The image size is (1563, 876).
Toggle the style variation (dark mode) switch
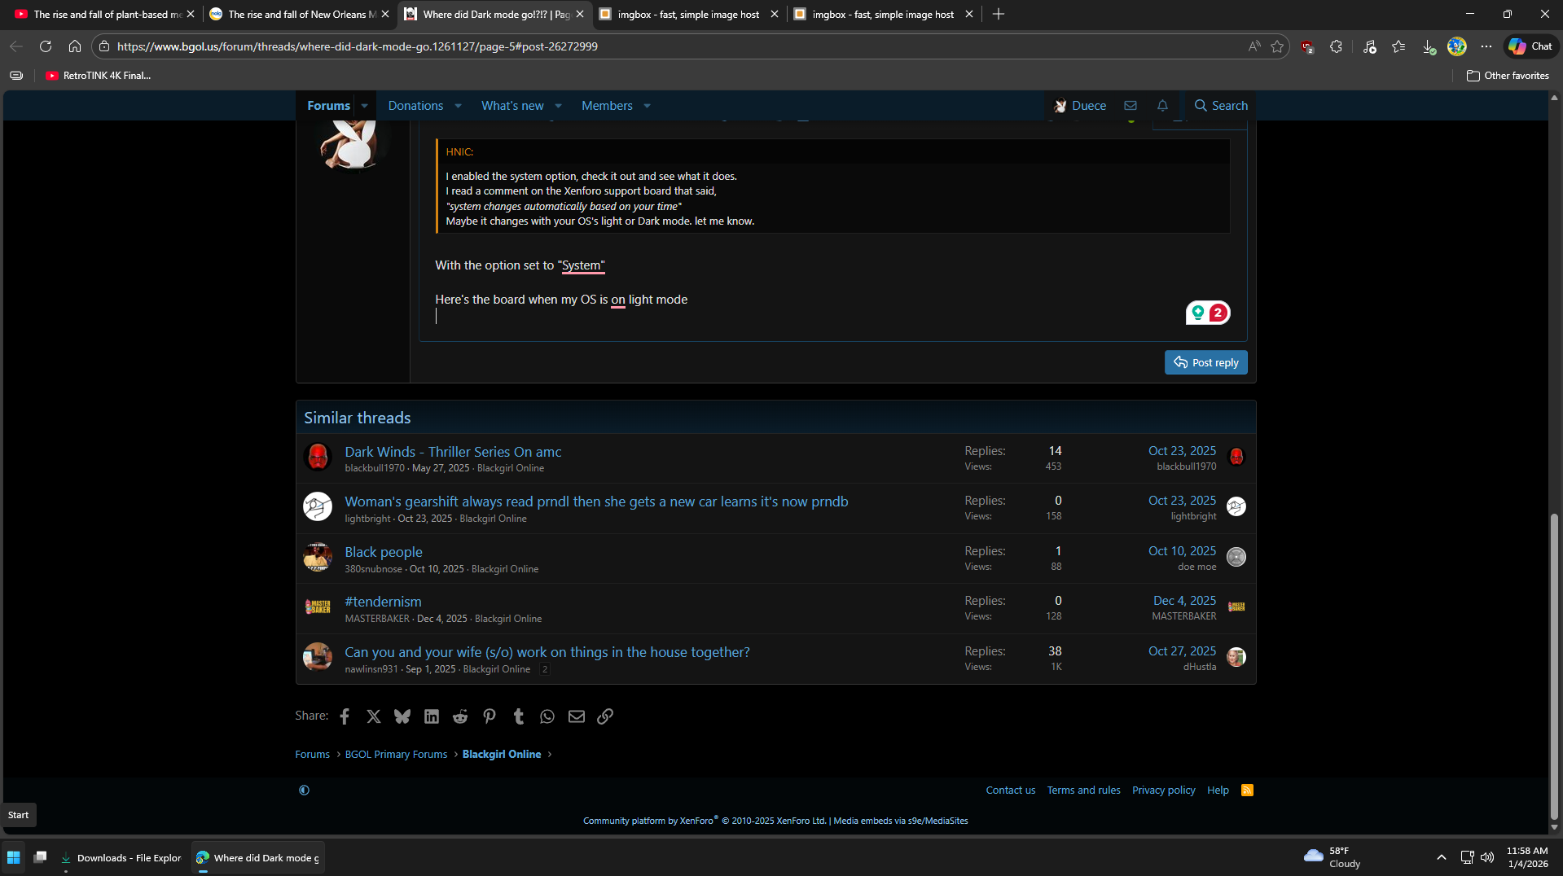304,791
